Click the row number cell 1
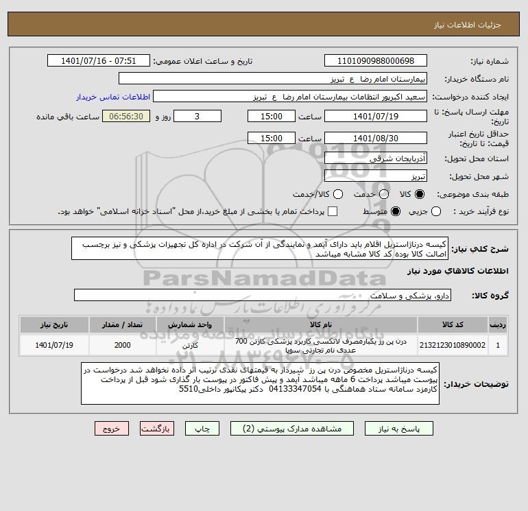The height and width of the screenshot is (511, 528). point(498,345)
